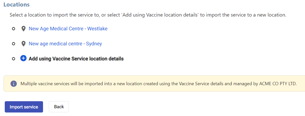Click the 'Add using Vaccine Service location details' label

coord(76,59)
